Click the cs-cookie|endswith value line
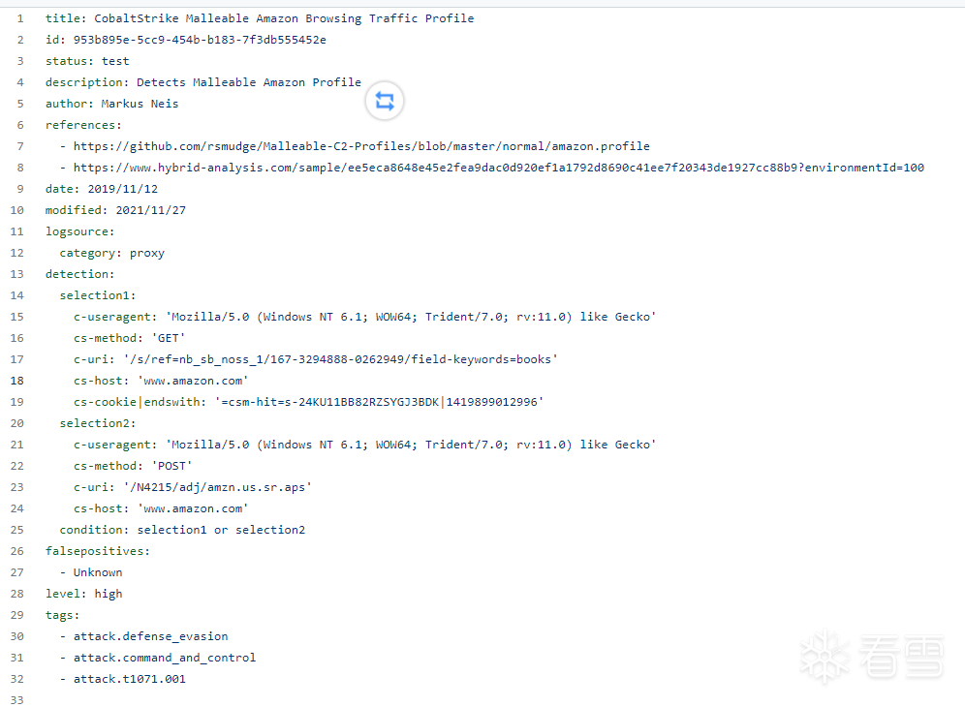This screenshot has width=965, height=707. (x=308, y=402)
